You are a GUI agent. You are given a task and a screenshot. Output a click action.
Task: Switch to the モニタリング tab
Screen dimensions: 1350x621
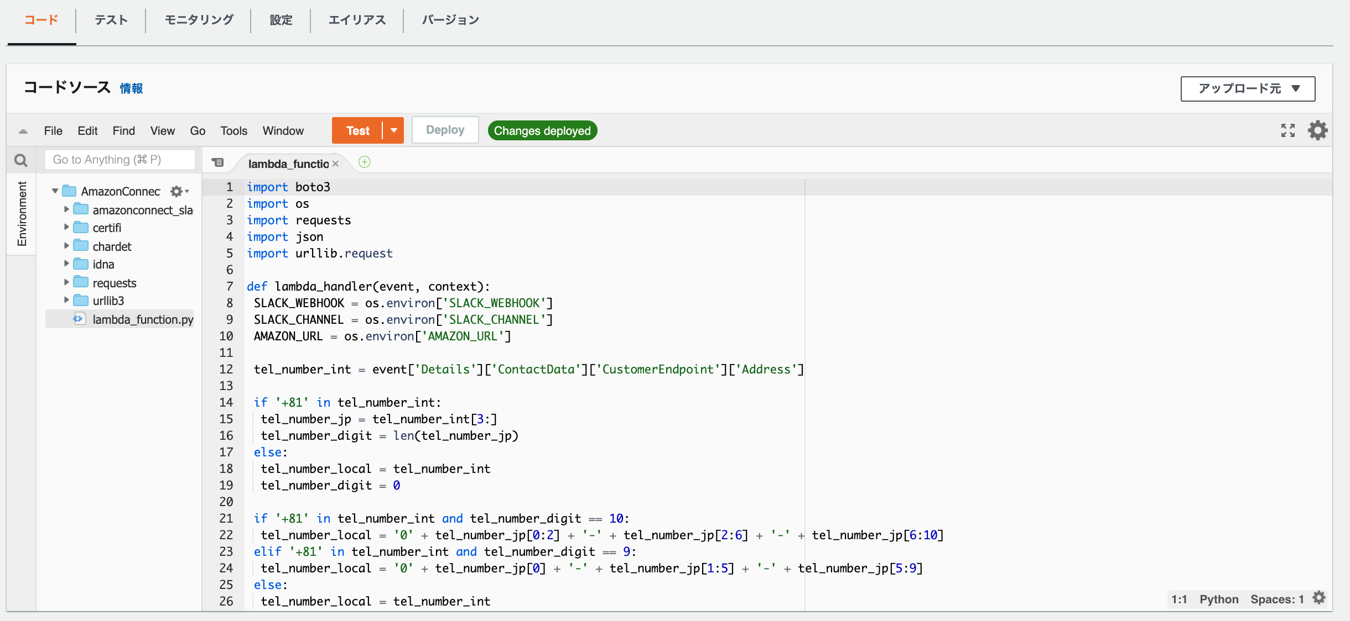(199, 20)
